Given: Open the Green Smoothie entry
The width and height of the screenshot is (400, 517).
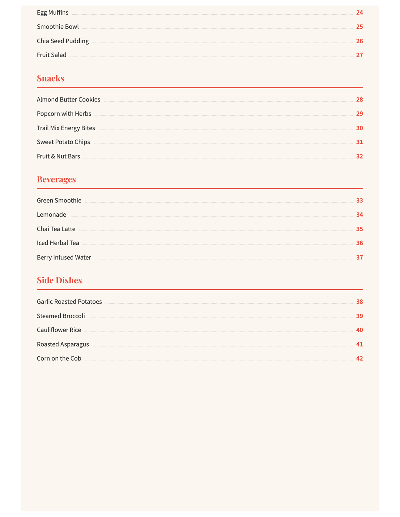Looking at the screenshot, I should pos(200,200).
